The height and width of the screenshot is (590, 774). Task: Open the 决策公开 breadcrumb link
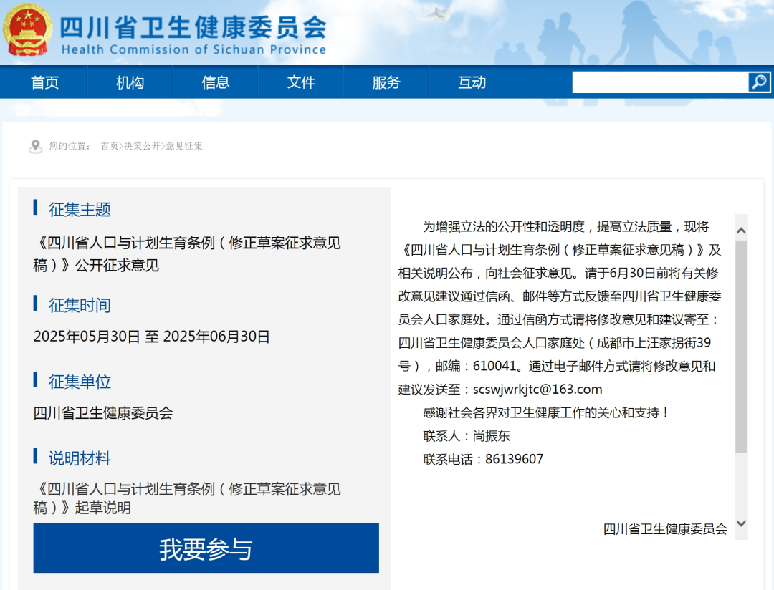(142, 146)
